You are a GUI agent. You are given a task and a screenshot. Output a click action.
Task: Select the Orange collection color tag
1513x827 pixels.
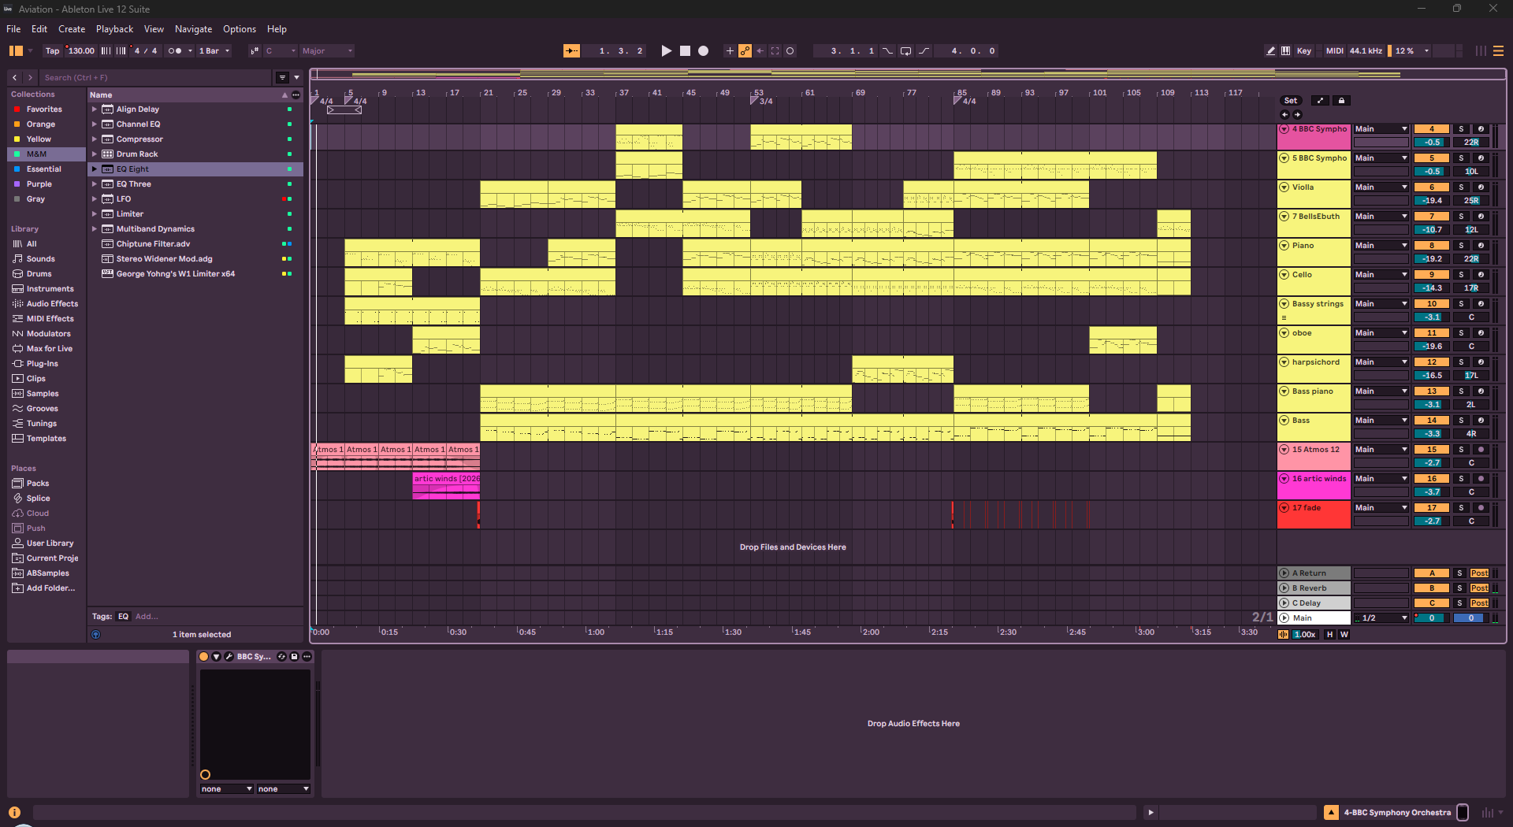(40, 124)
